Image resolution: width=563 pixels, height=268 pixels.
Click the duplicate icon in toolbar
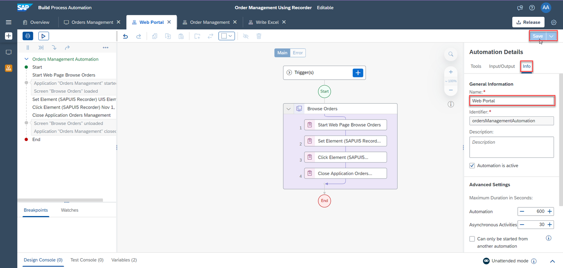(x=168, y=36)
